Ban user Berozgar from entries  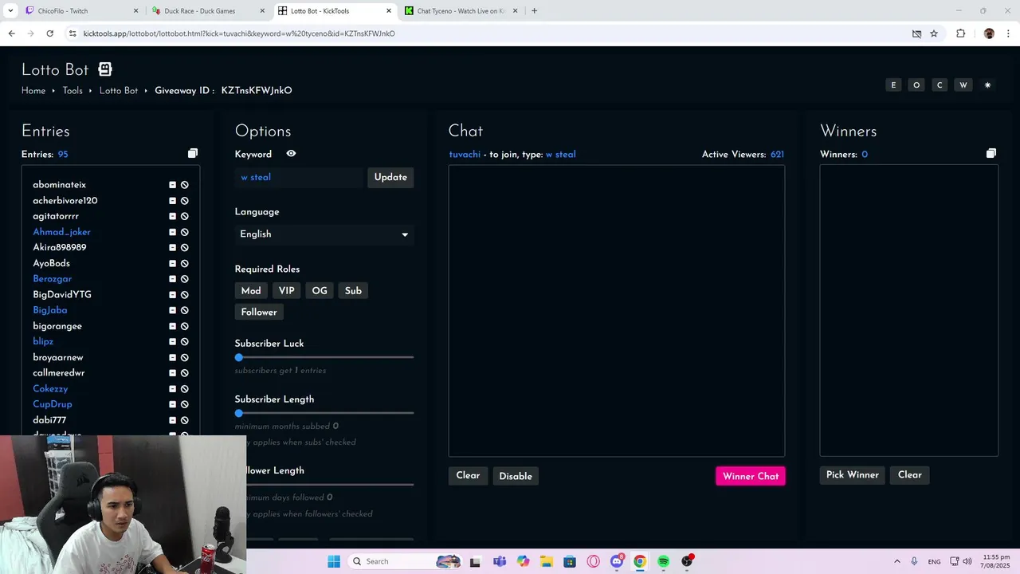[x=185, y=279]
